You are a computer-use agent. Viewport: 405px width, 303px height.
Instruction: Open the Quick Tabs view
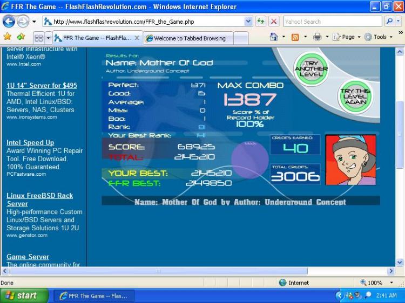[x=39, y=38]
